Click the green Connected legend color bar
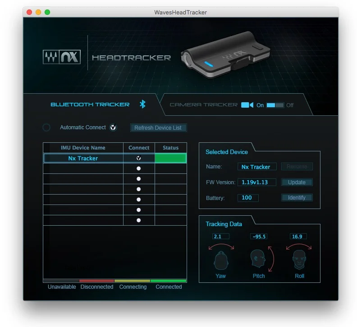 pos(169,281)
